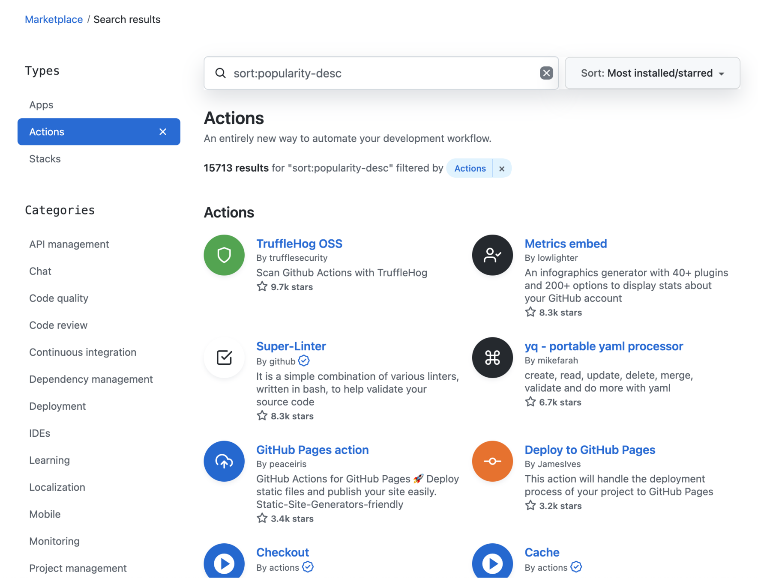Choose the Project management category

coord(78,568)
